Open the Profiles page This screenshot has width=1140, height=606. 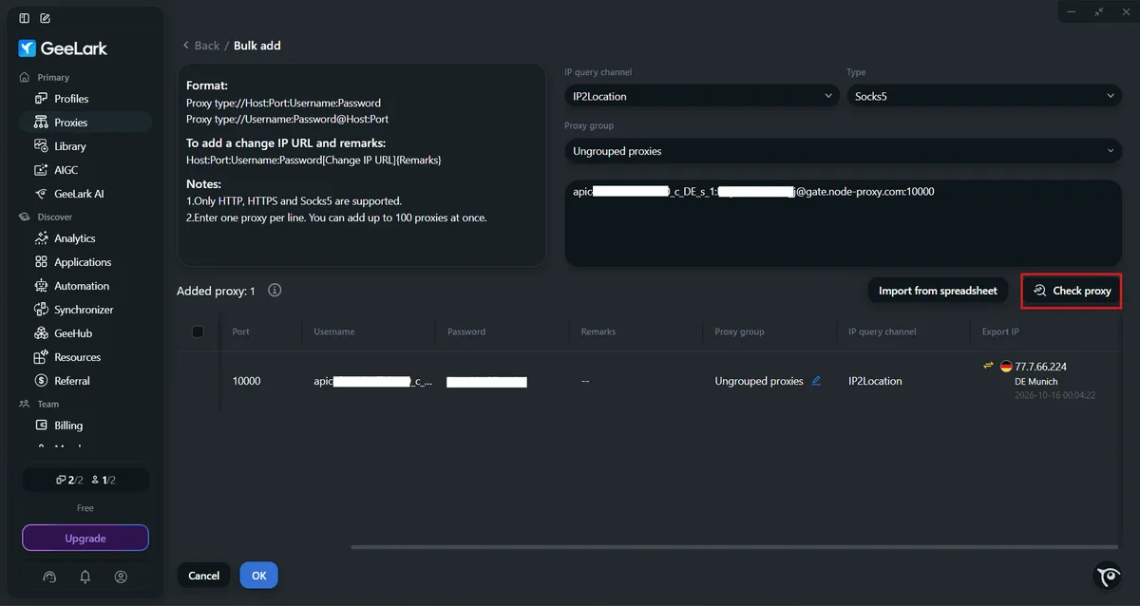click(x=85, y=99)
